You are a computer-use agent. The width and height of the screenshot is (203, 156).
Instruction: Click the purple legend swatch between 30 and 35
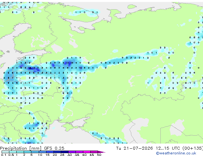pos(72,152)
